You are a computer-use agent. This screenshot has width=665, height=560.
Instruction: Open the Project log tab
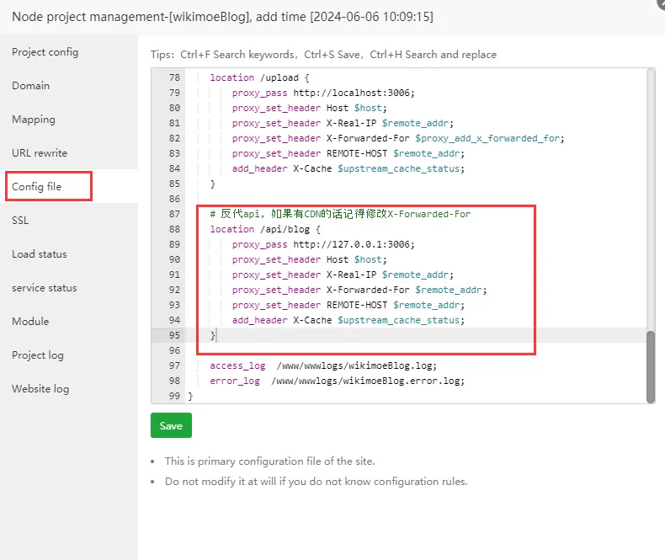(x=38, y=355)
